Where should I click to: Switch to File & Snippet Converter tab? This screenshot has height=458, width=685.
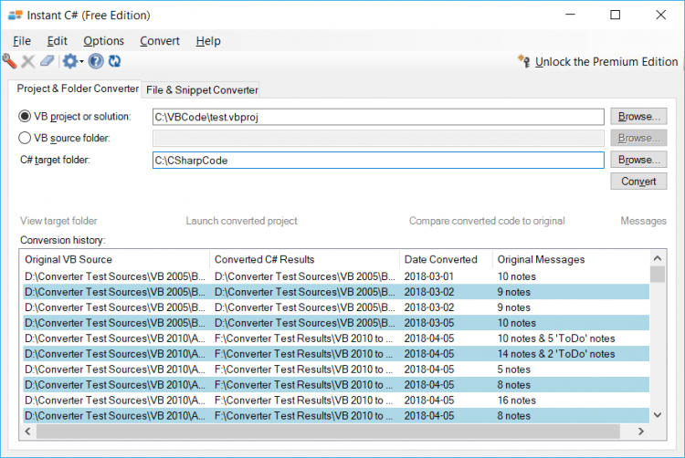(202, 89)
